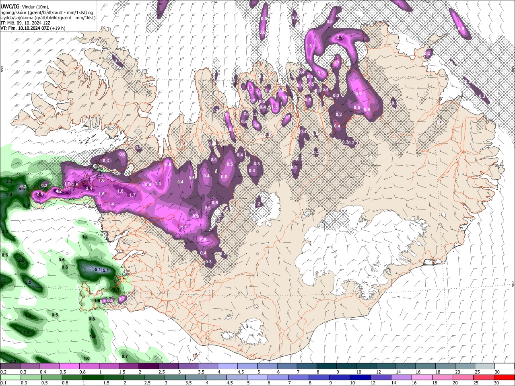Select the 18 swatch in the upper legend row
Screen dimensions: 515x386
pyautogui.click(x=445, y=366)
